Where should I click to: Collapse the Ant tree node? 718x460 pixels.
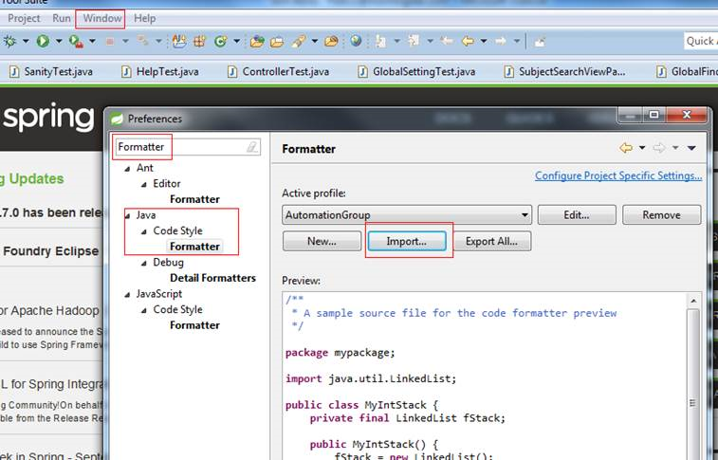click(127, 169)
